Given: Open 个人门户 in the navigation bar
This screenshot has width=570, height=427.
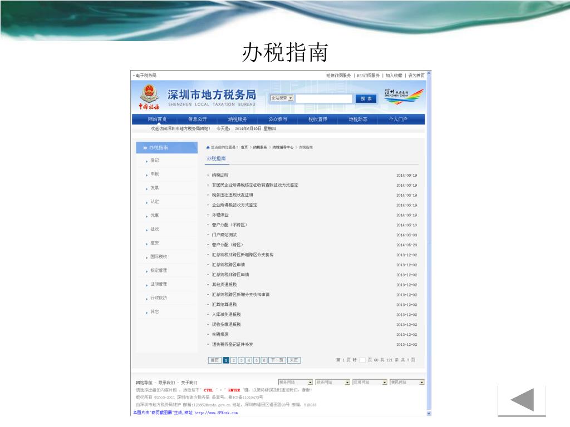Looking at the screenshot, I should (x=398, y=119).
